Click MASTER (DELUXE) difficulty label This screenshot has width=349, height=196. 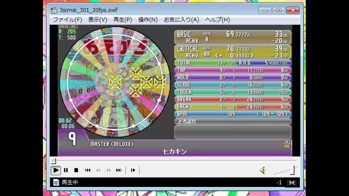[x=112, y=144]
